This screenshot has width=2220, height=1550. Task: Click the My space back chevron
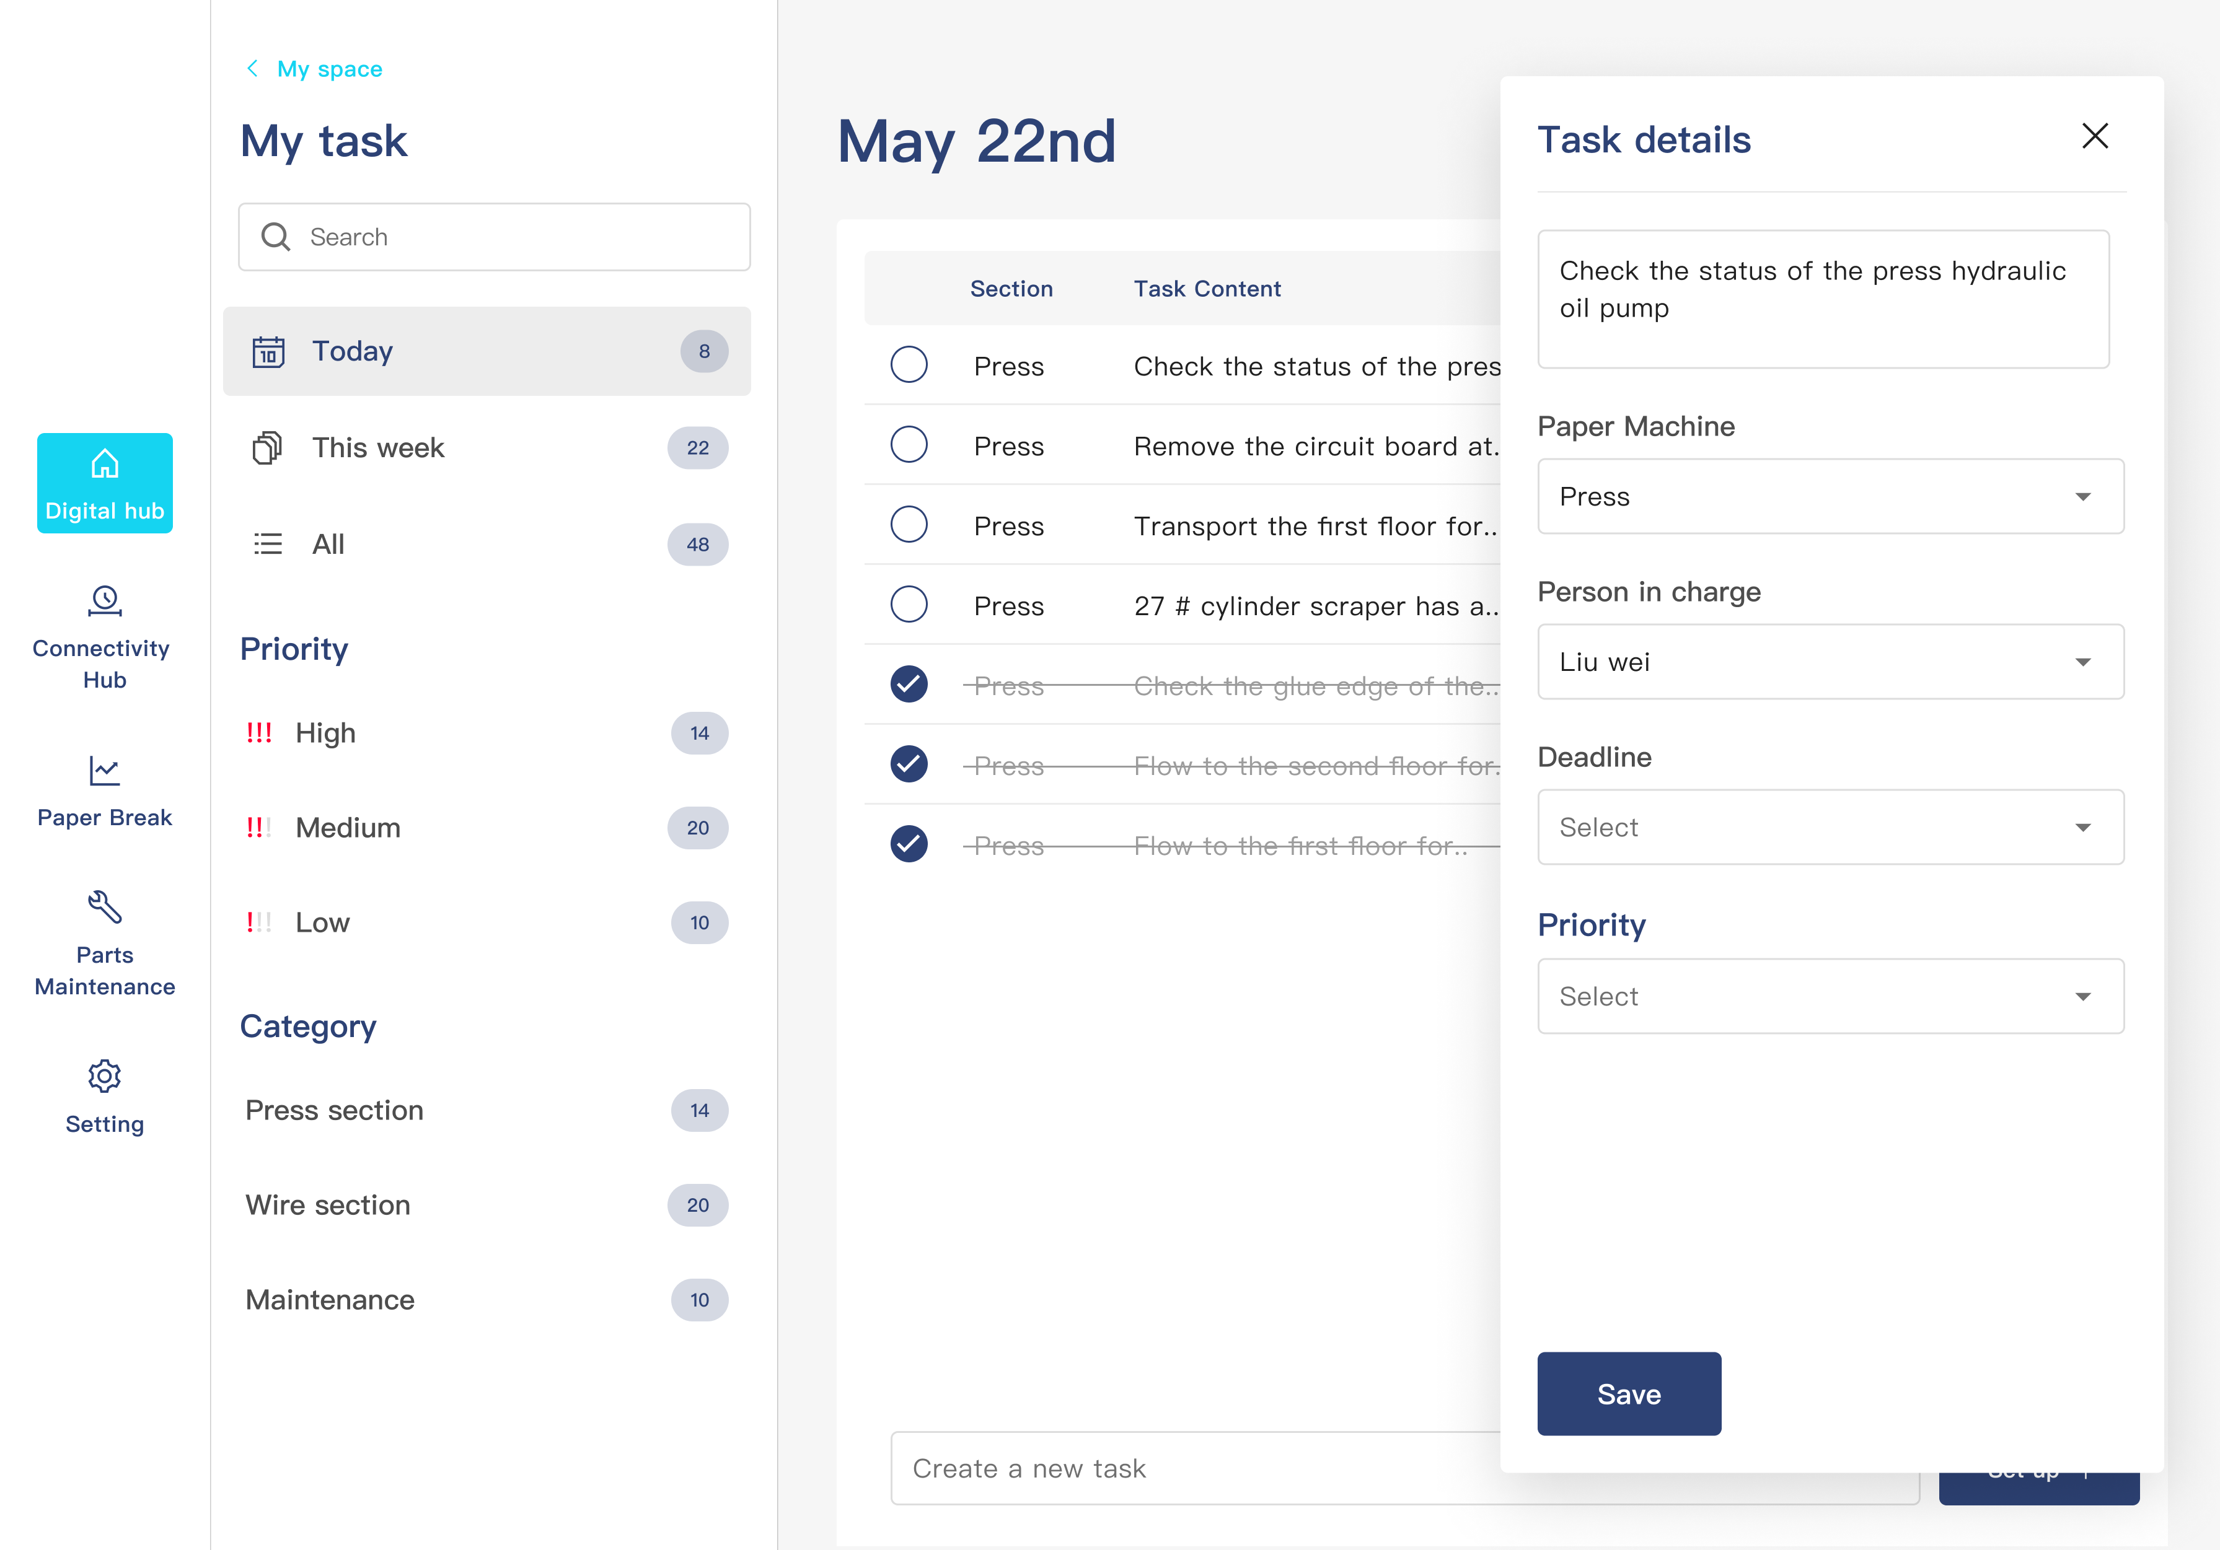coord(252,69)
